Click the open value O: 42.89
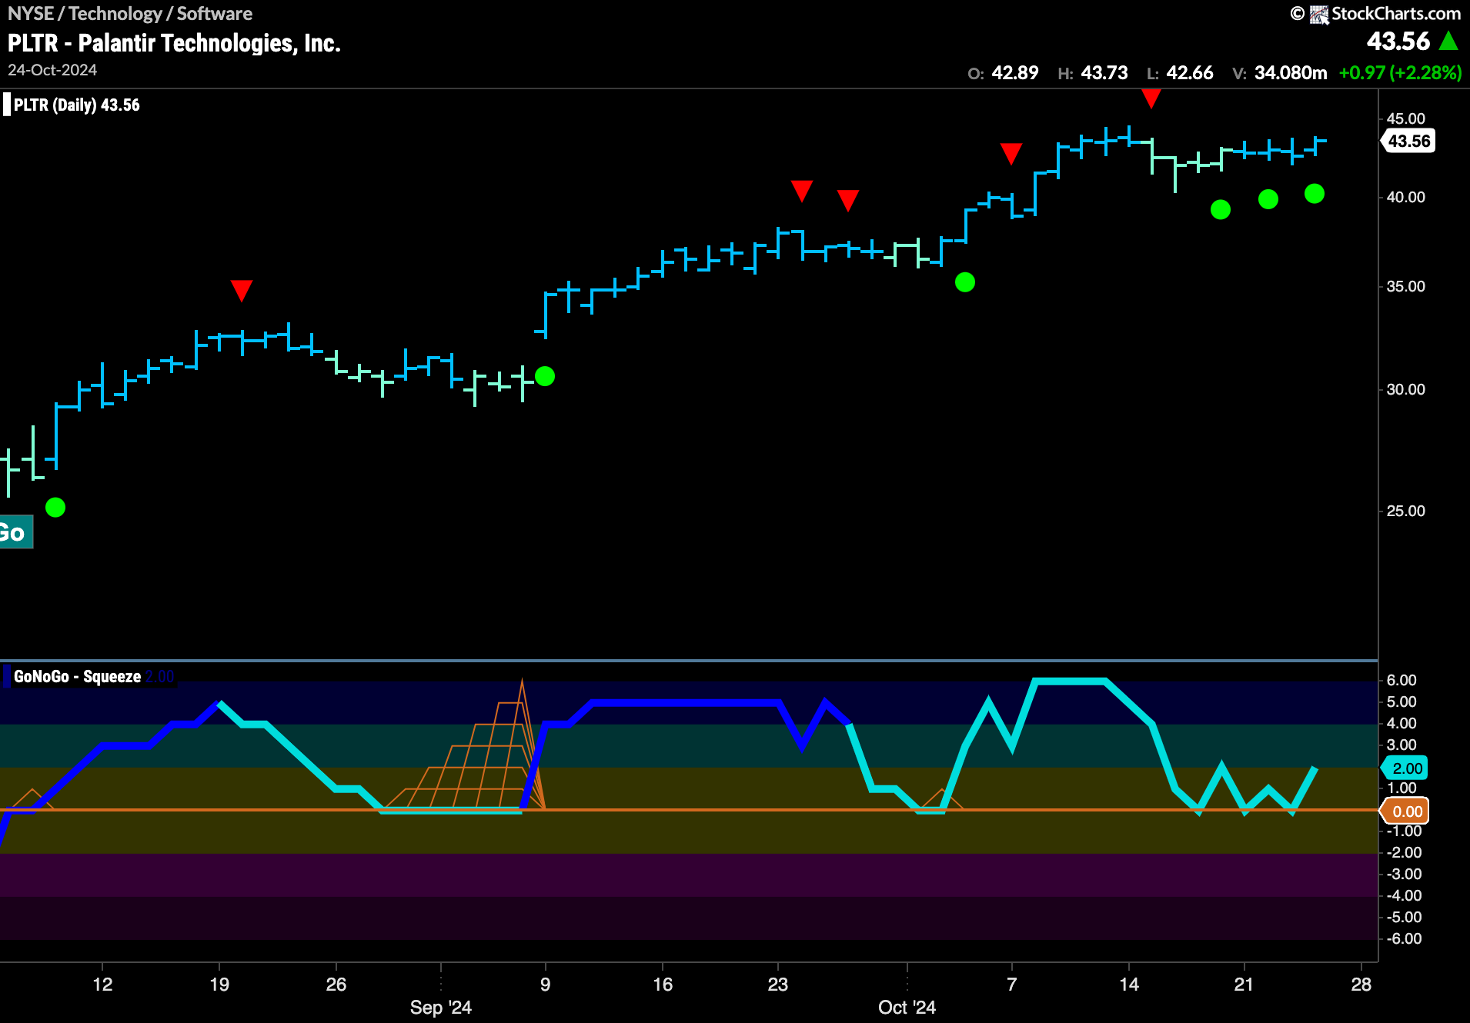This screenshot has width=1470, height=1023. pos(1003,73)
